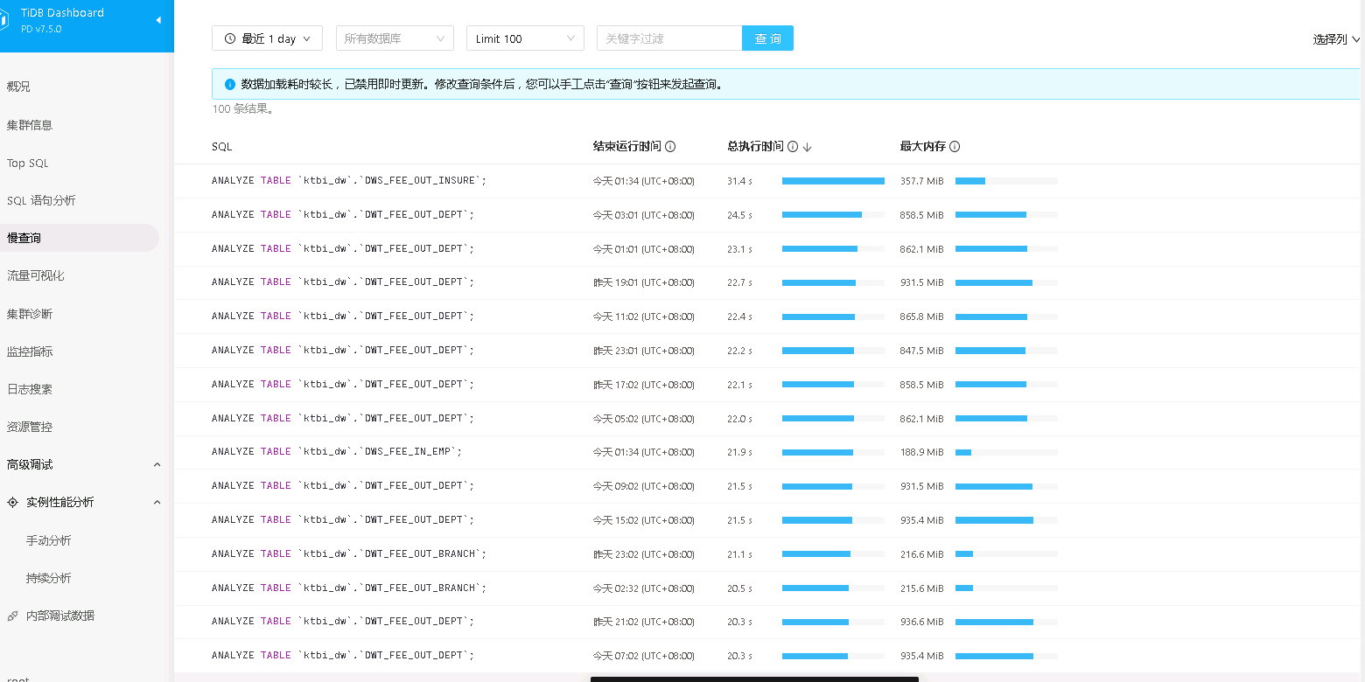
Task: Select 日志搜索 in the sidebar
Action: 30,389
